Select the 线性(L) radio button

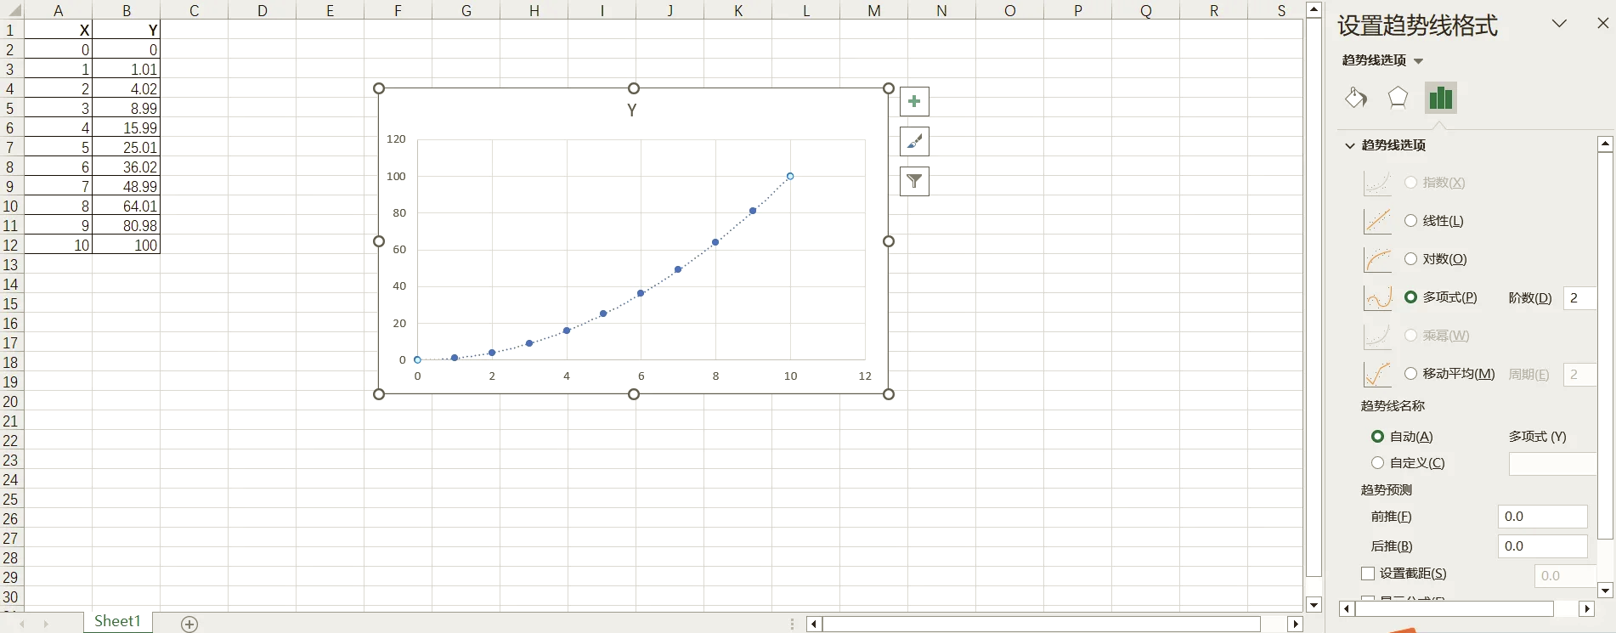click(x=1410, y=221)
